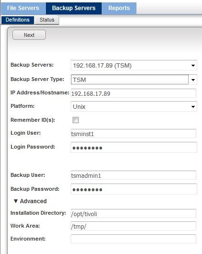This screenshot has height=254, width=202.
Task: Click into the Login User field
Action: pyautogui.click(x=134, y=134)
